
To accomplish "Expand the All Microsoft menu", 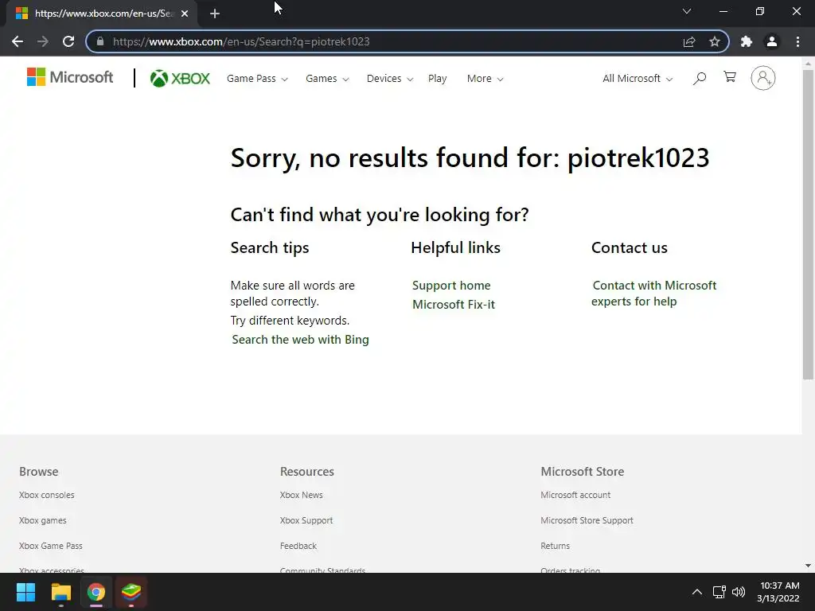I will tap(638, 79).
